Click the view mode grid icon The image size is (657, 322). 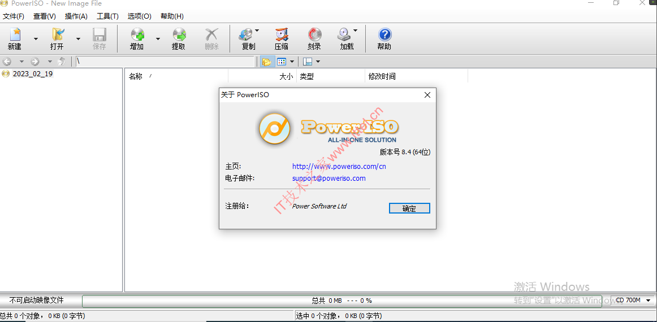pyautogui.click(x=282, y=62)
